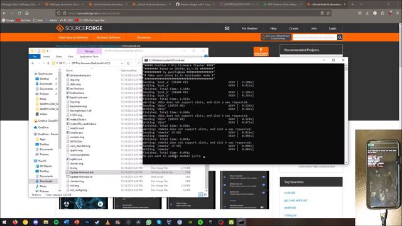Viewport: 402px width, 226px height.
Task: Open the Home ribbon tab in Explorer
Action: point(46,56)
